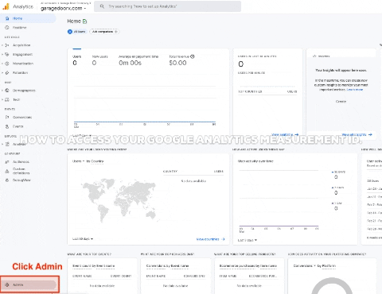Click the Retention icon
The image size is (382, 294).
click(x=7, y=72)
